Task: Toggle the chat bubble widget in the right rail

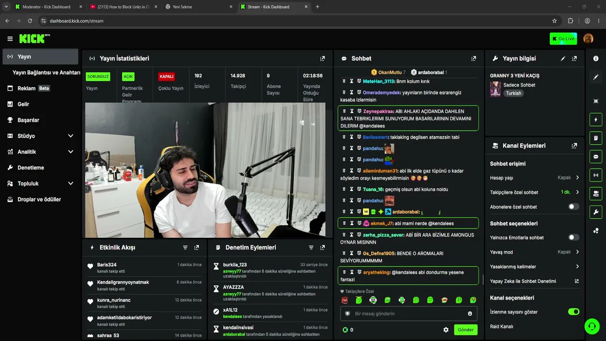Action: tap(596, 157)
